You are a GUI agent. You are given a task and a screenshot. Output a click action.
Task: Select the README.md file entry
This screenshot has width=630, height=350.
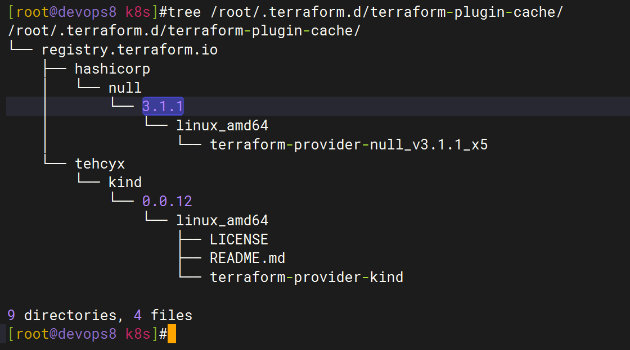247,258
